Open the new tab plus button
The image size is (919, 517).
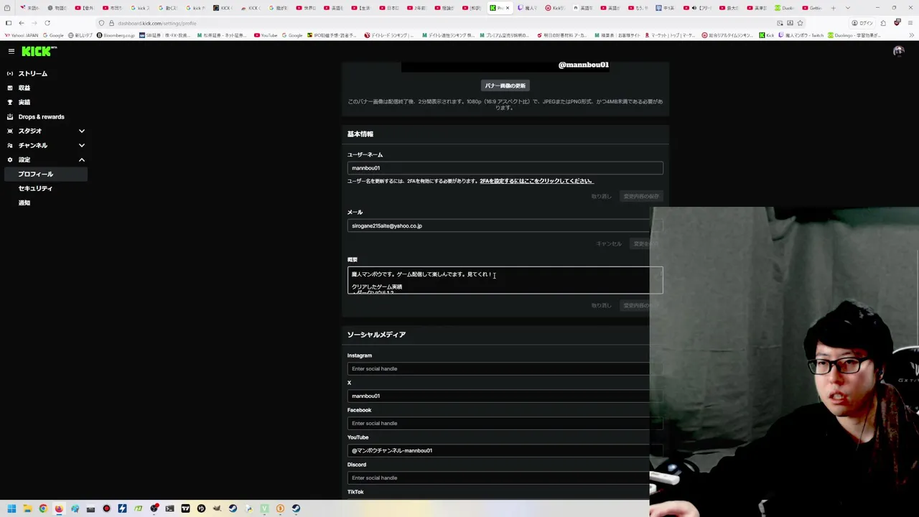[833, 8]
